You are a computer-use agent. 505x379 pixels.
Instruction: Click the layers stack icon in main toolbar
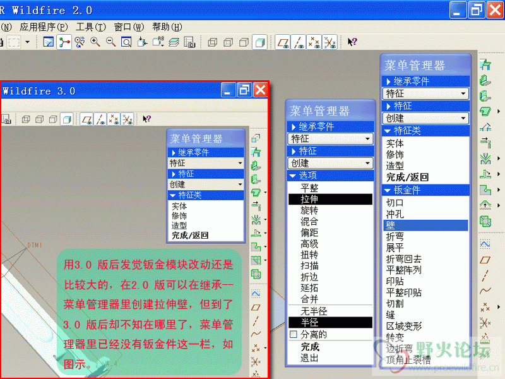[174, 42]
